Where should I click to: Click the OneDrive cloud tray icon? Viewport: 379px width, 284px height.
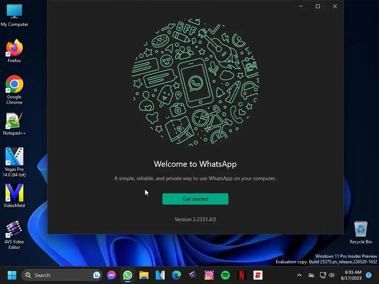pos(311,275)
